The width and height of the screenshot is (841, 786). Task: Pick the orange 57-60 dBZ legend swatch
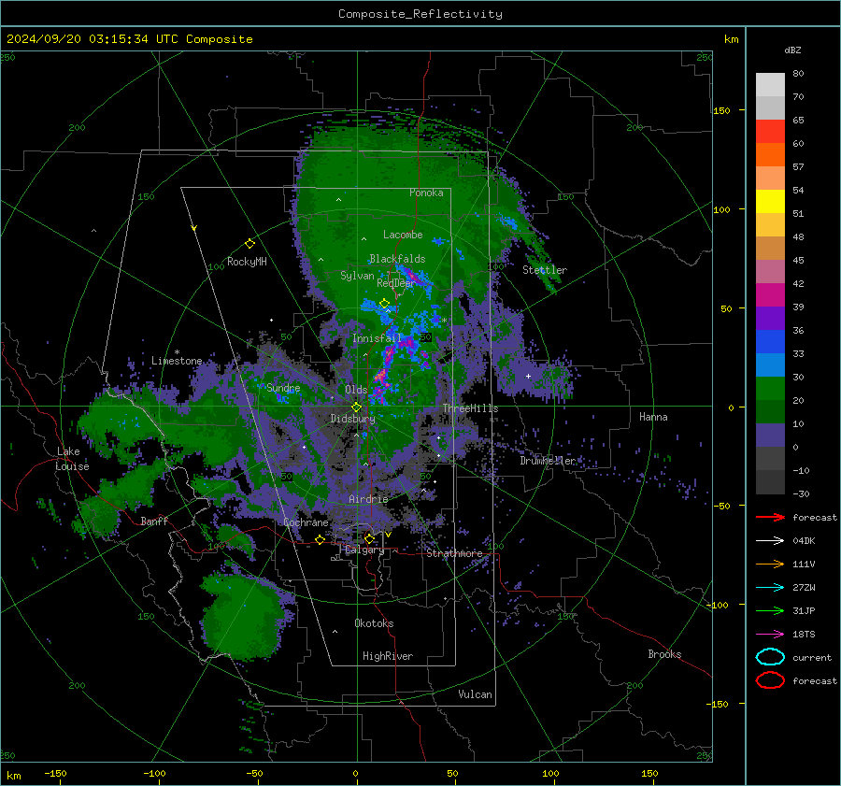pos(770,155)
